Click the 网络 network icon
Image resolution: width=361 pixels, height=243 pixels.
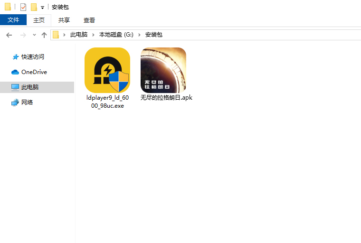click(x=15, y=103)
